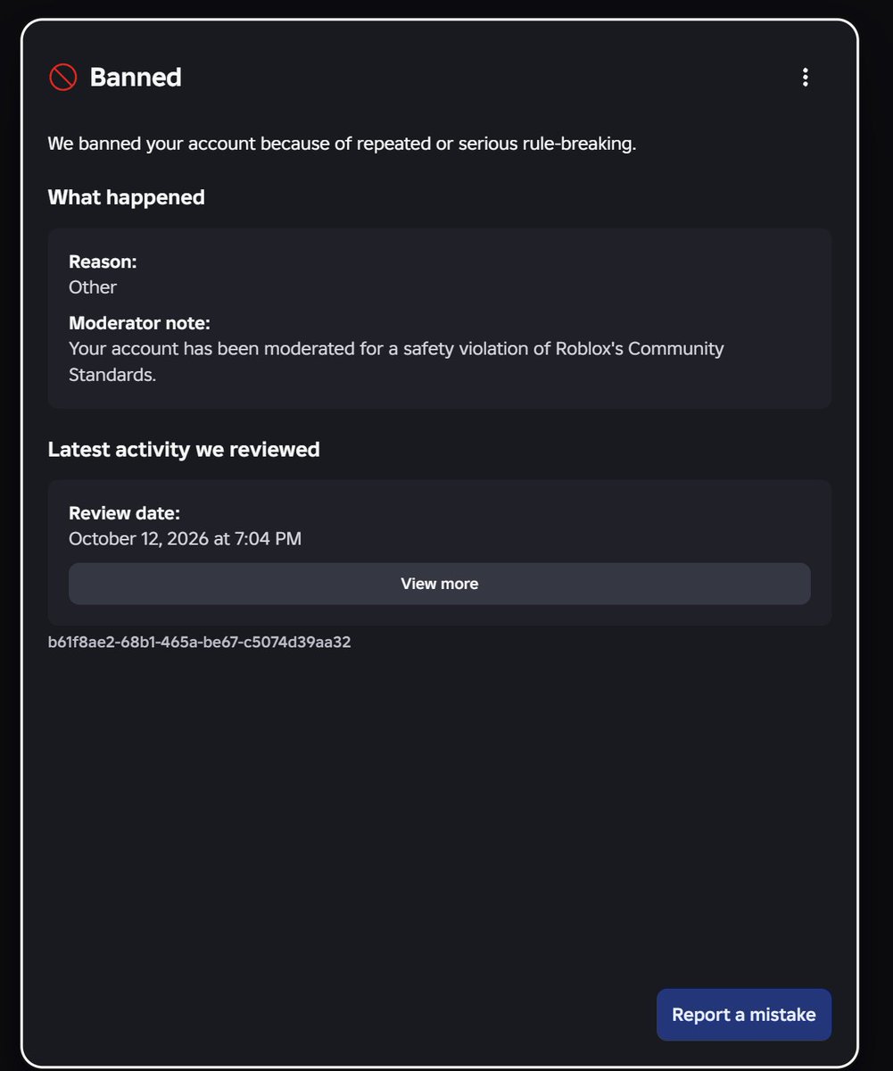This screenshot has width=893, height=1071.
Task: Expand reviewed activity with View more
Action: tap(439, 584)
